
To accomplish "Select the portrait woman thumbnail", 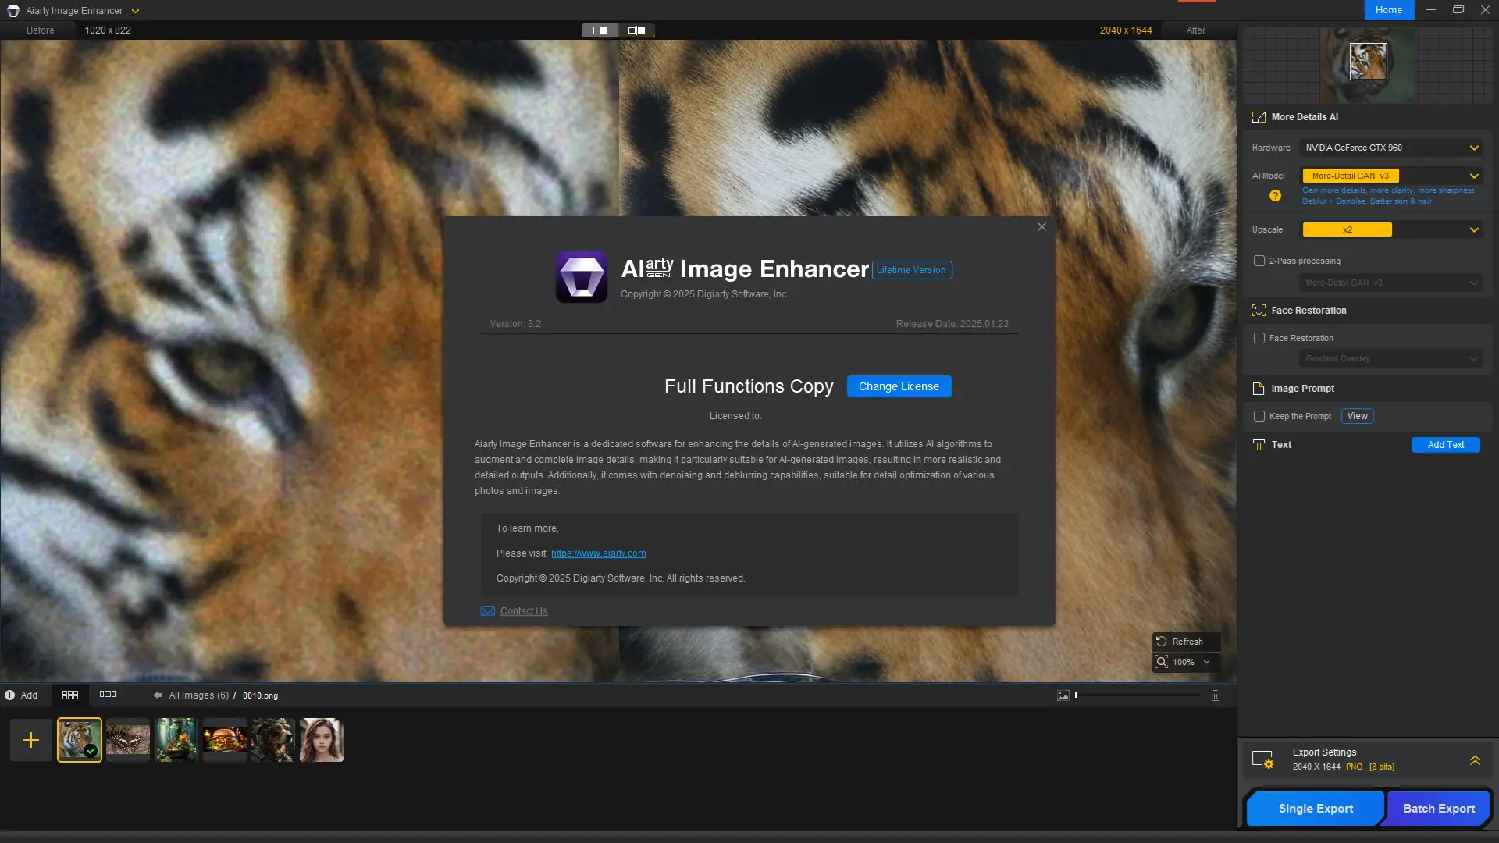I will coord(321,739).
